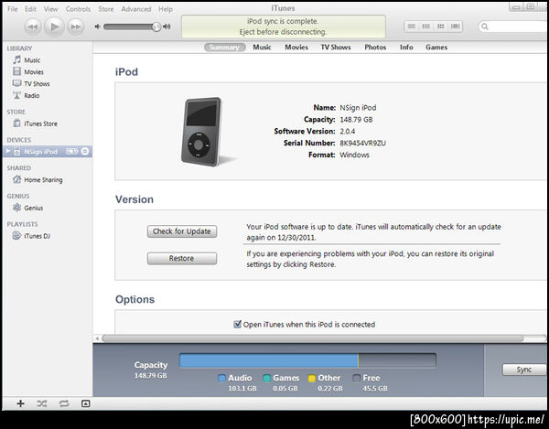The width and height of the screenshot is (549, 429).
Task: Adjust the volume slider knob
Action: (x=156, y=27)
